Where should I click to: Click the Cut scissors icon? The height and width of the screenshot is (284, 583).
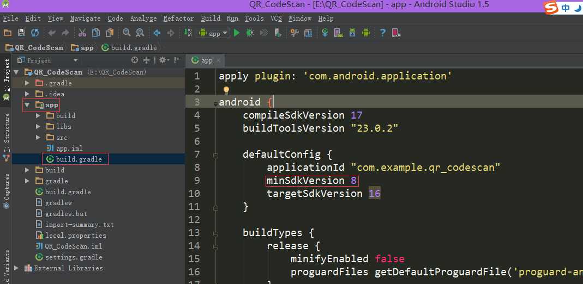(x=82, y=33)
